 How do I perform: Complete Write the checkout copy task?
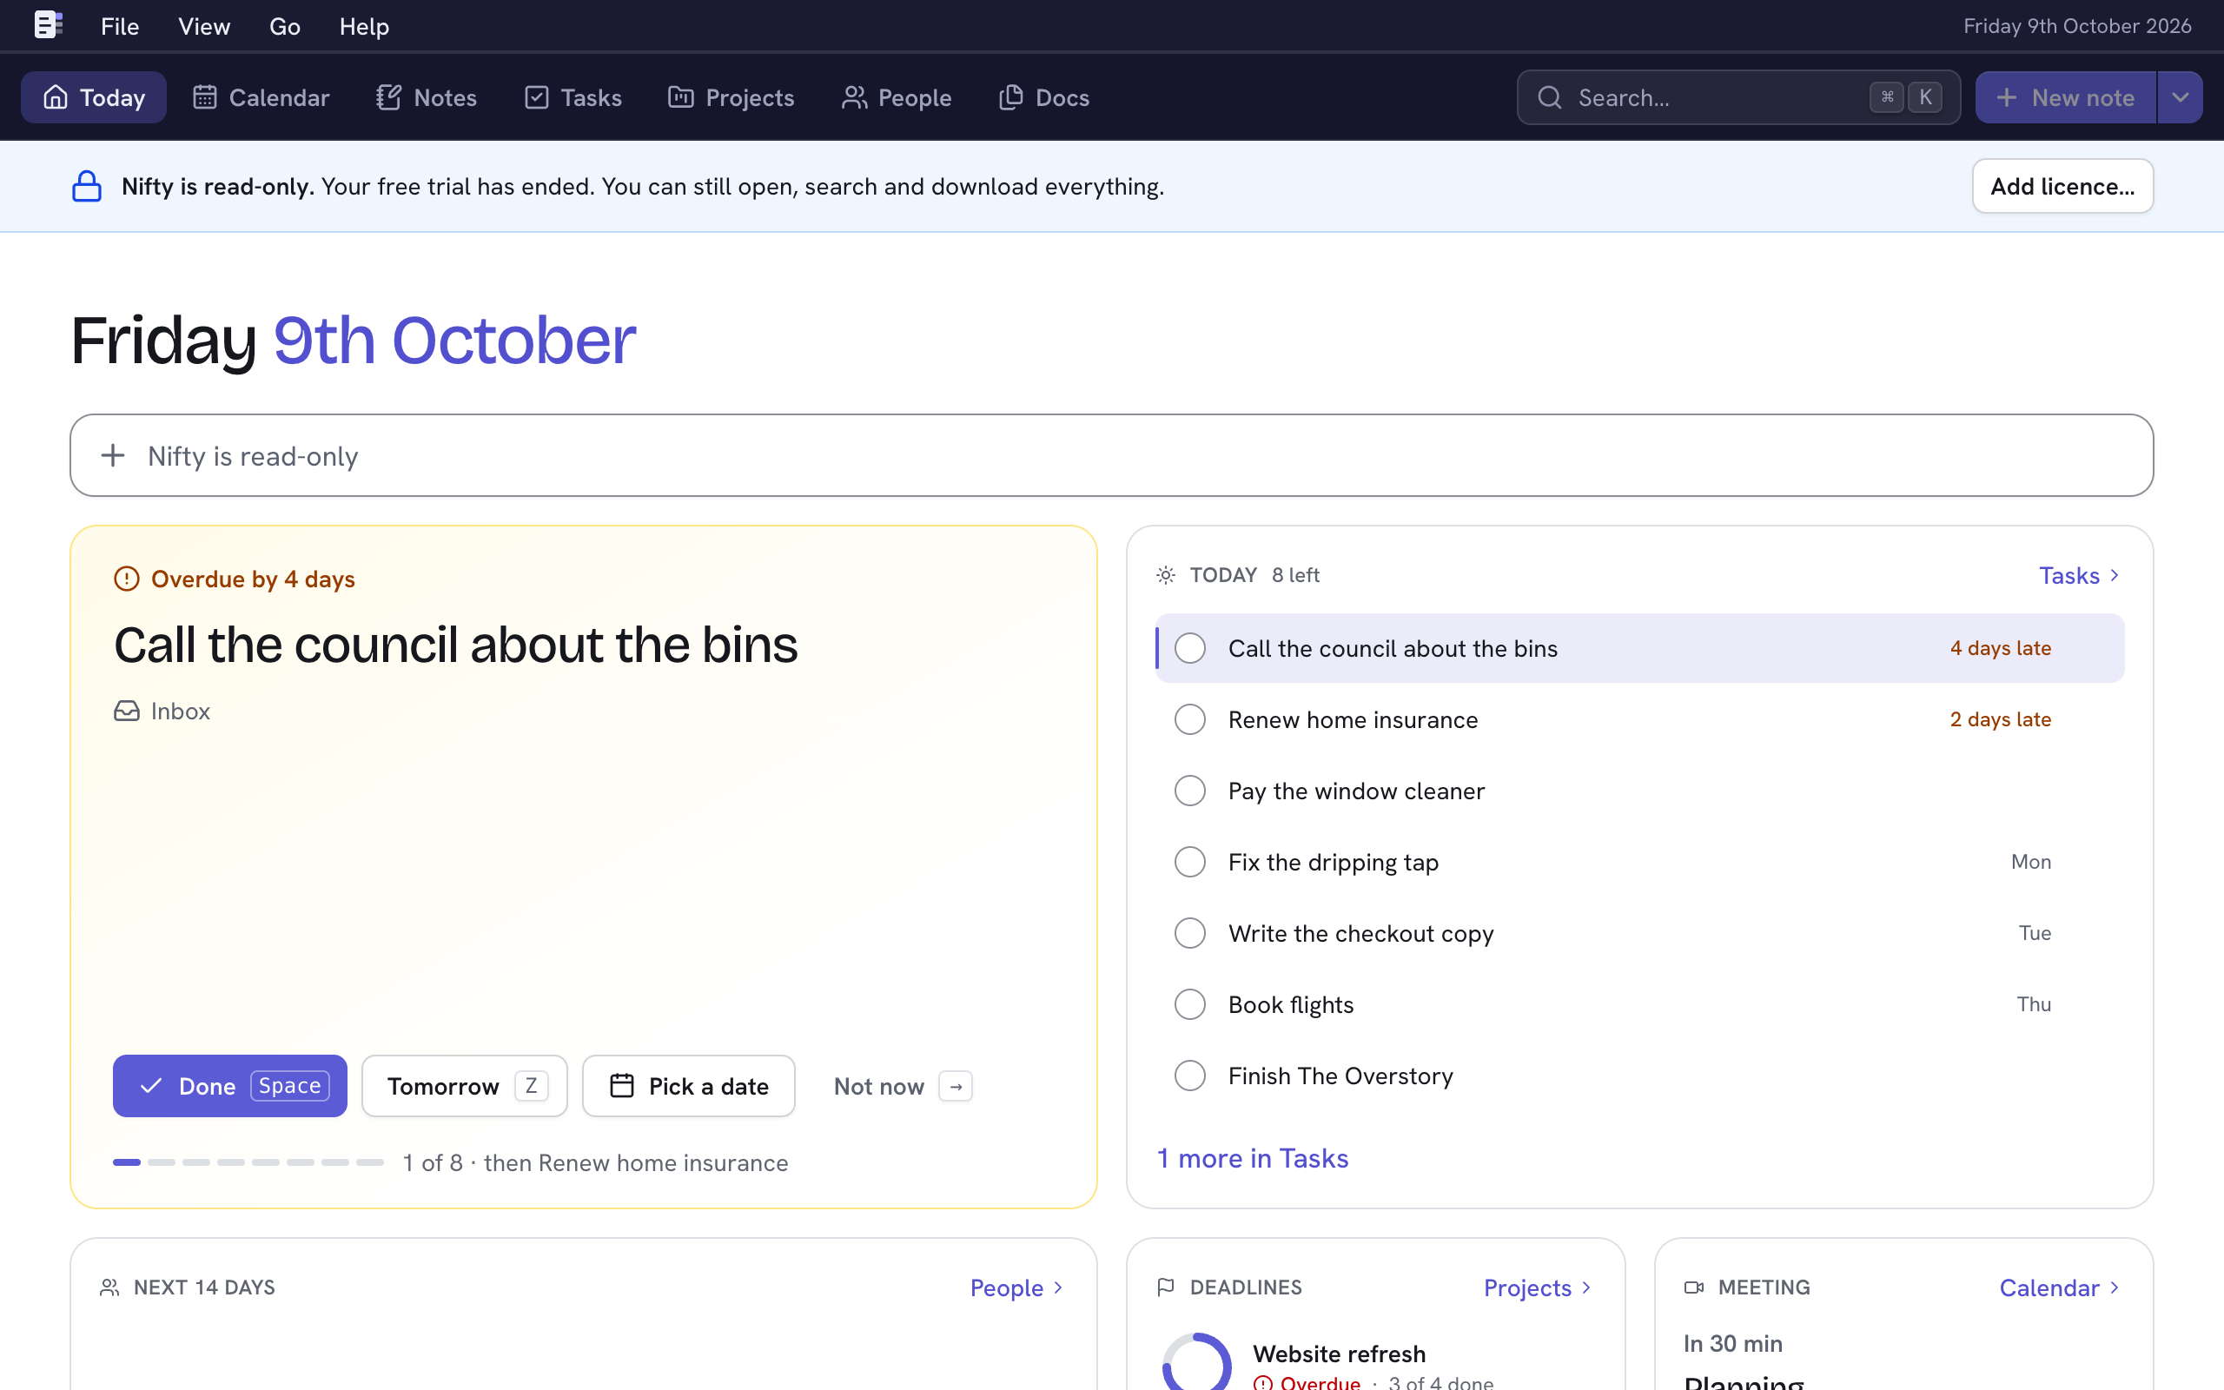coord(1190,933)
